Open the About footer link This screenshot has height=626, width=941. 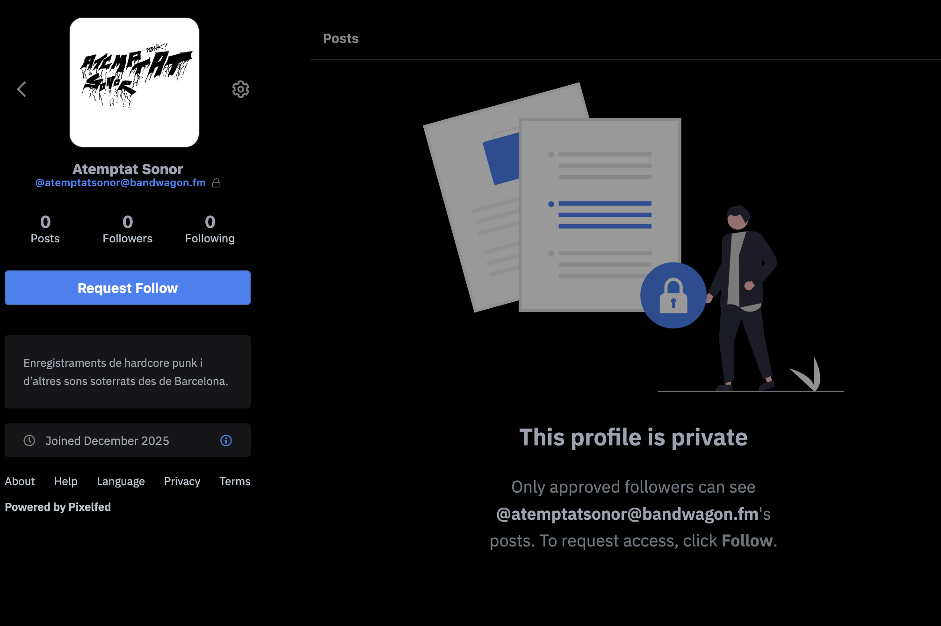coord(20,481)
